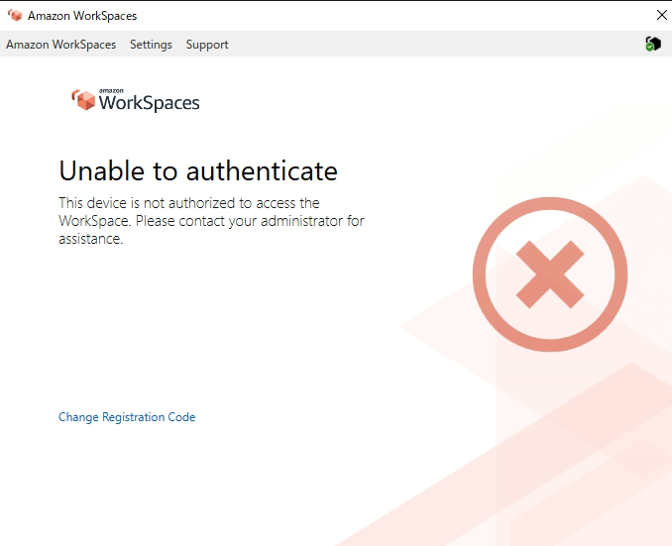Click the WorkSpaces logo icon in title bar
Viewport: 672px width, 546px height.
15,16
